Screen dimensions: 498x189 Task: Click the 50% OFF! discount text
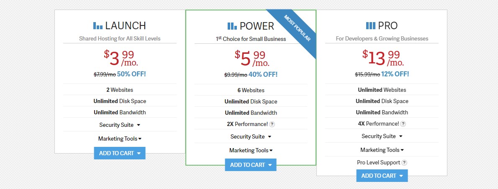(x=131, y=74)
